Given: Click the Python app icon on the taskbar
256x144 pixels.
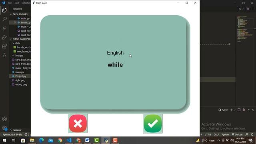Looking at the screenshot, I should point(106,140).
